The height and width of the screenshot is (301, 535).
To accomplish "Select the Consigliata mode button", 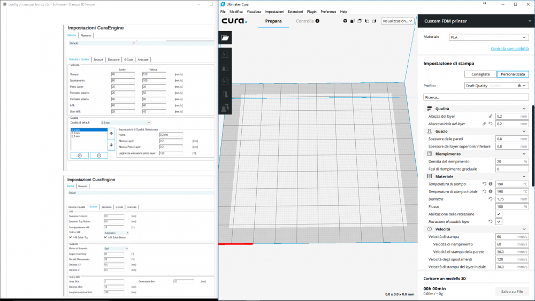I will [480, 74].
